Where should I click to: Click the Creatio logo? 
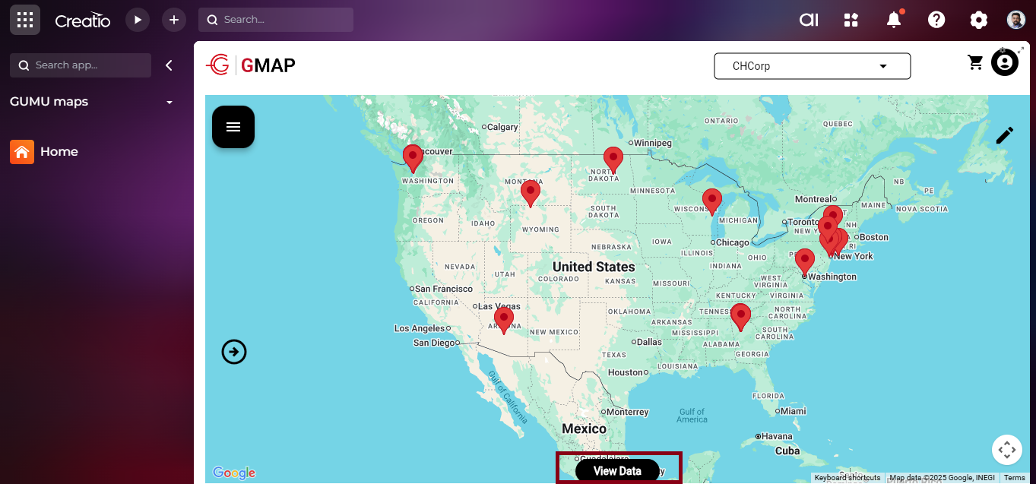(x=83, y=21)
